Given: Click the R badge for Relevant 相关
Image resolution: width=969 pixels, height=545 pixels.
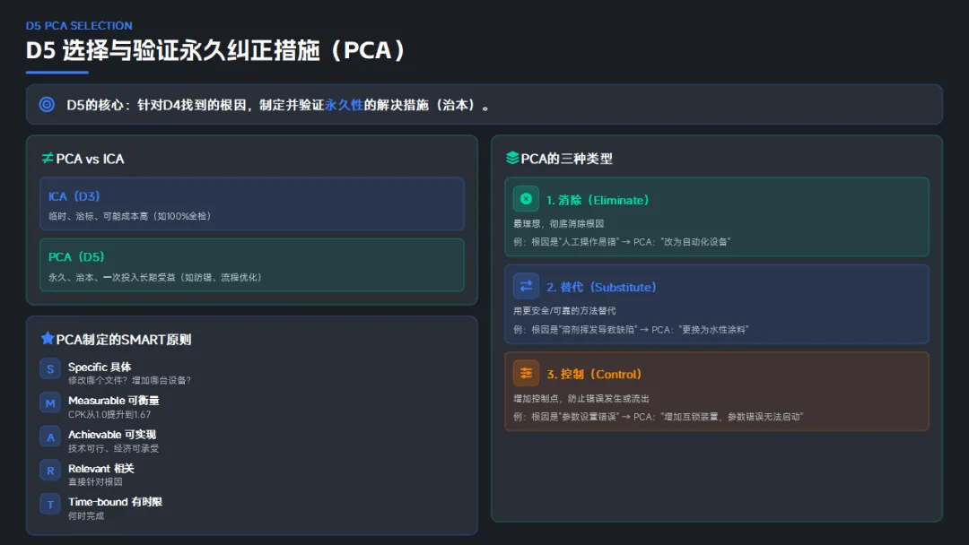Looking at the screenshot, I should 50,470.
